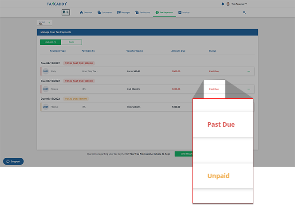
Task: Click the $300.00 amount due
Action: pyautogui.click(x=176, y=107)
